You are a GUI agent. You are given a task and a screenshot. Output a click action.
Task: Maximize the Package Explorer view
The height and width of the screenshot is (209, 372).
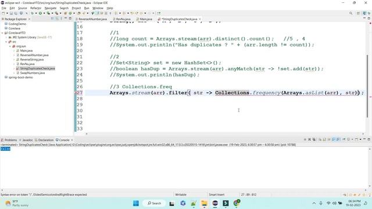click(70, 19)
